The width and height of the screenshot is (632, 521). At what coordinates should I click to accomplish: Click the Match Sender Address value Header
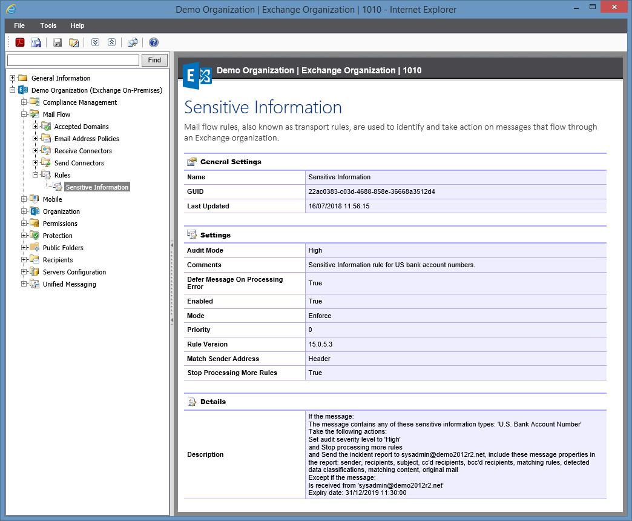point(319,359)
